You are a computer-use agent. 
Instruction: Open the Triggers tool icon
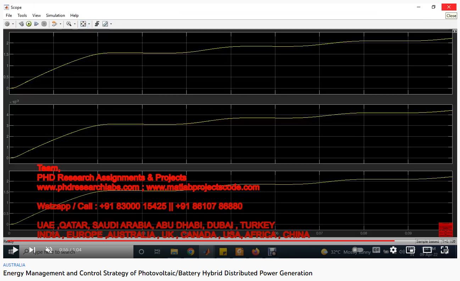(97, 24)
